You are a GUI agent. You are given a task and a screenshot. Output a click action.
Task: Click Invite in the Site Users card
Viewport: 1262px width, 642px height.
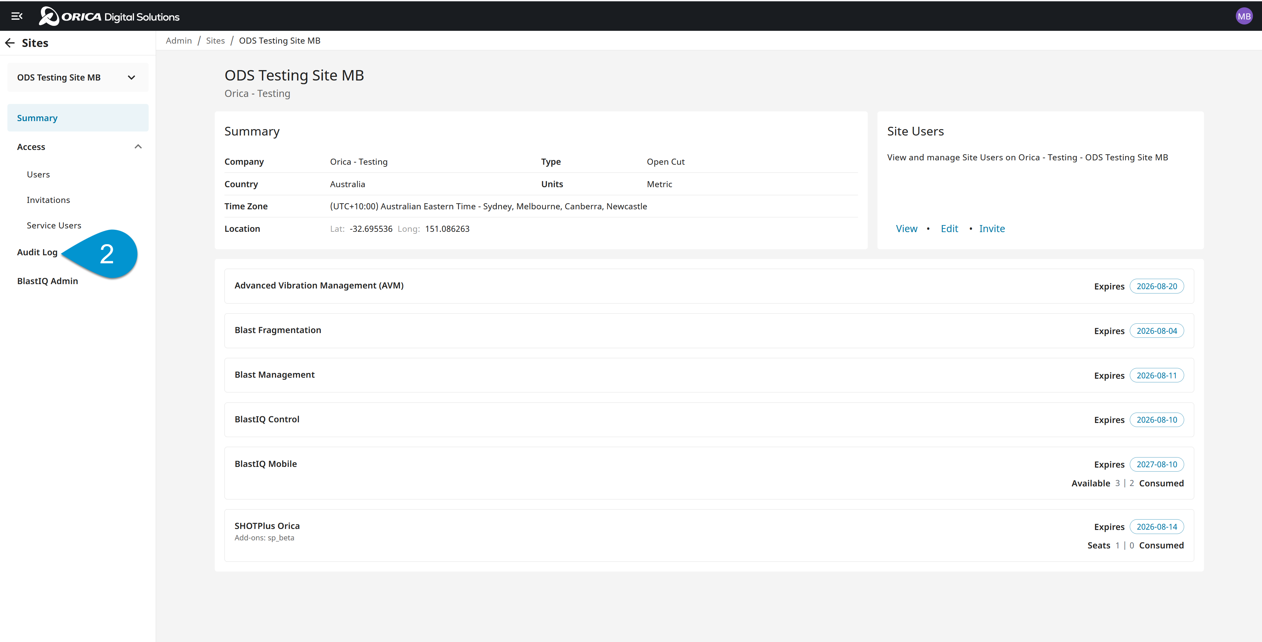click(992, 229)
